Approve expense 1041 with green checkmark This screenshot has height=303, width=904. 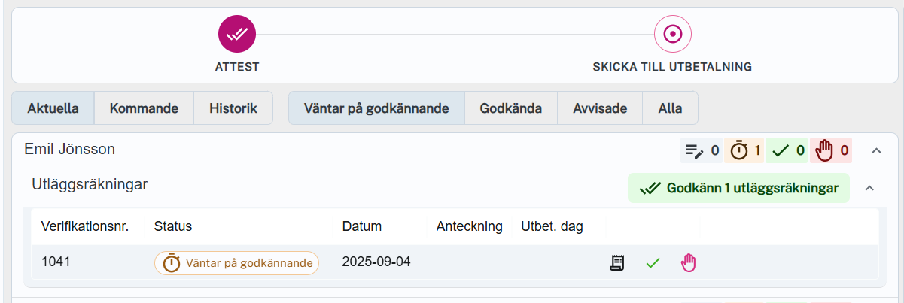653,263
